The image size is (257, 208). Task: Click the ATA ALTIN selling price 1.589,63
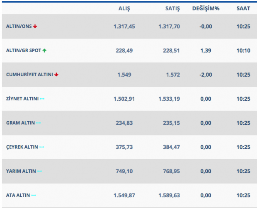(x=170, y=195)
